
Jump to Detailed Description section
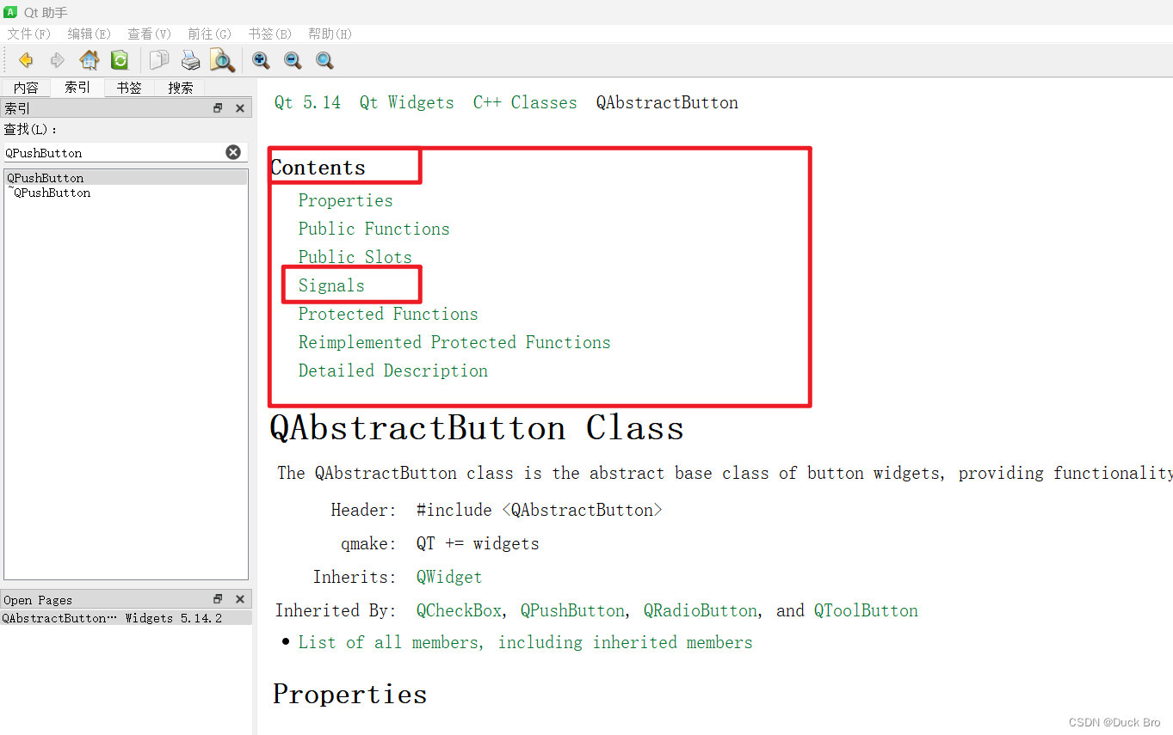[393, 371]
